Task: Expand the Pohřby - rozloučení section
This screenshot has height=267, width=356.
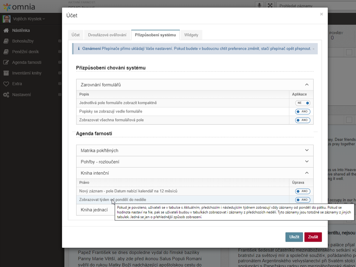Action: [307, 162]
